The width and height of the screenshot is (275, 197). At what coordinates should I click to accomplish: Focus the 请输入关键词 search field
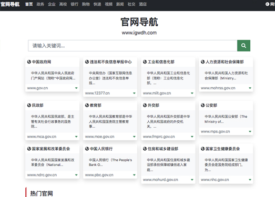133,46
